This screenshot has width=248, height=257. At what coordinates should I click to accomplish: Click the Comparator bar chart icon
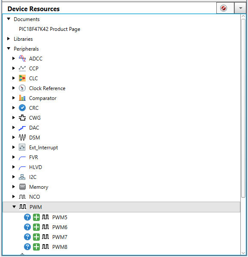pos(22,98)
